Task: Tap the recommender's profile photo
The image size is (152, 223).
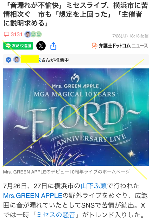Action: 16,60
